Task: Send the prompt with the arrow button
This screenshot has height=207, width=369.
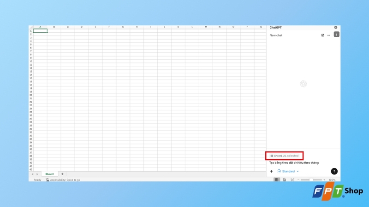Action: click(x=334, y=171)
